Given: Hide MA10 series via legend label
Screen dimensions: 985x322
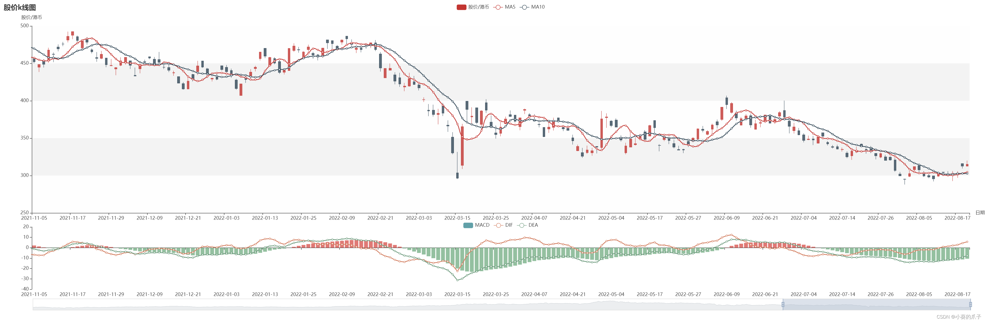Looking at the screenshot, I should click(538, 7).
